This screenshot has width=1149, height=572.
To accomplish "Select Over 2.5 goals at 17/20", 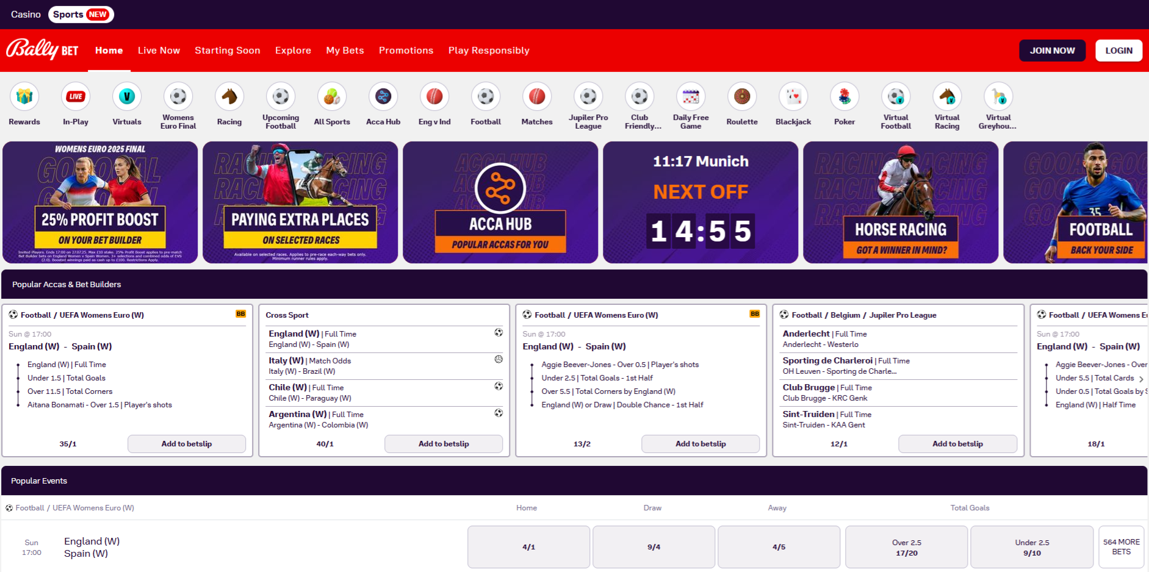I will (x=906, y=547).
